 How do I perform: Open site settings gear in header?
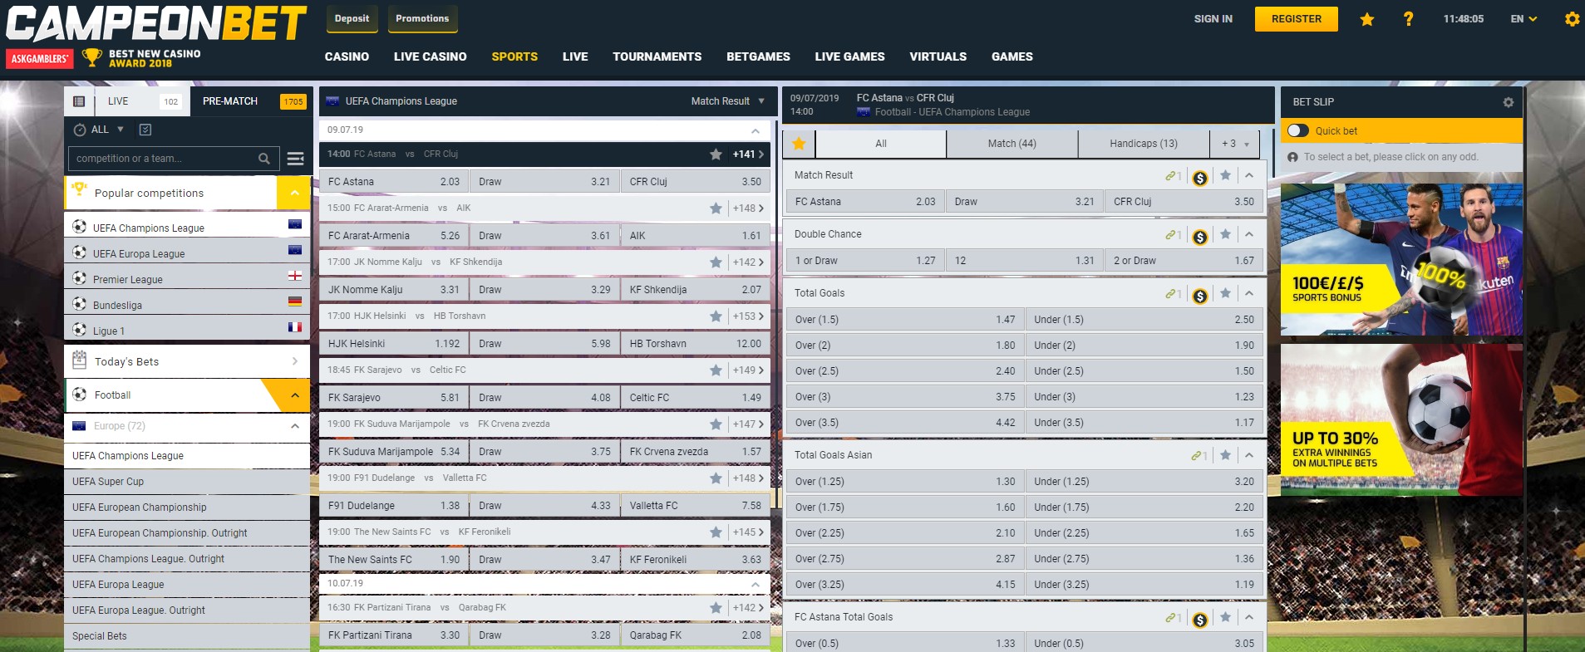pos(1572,19)
